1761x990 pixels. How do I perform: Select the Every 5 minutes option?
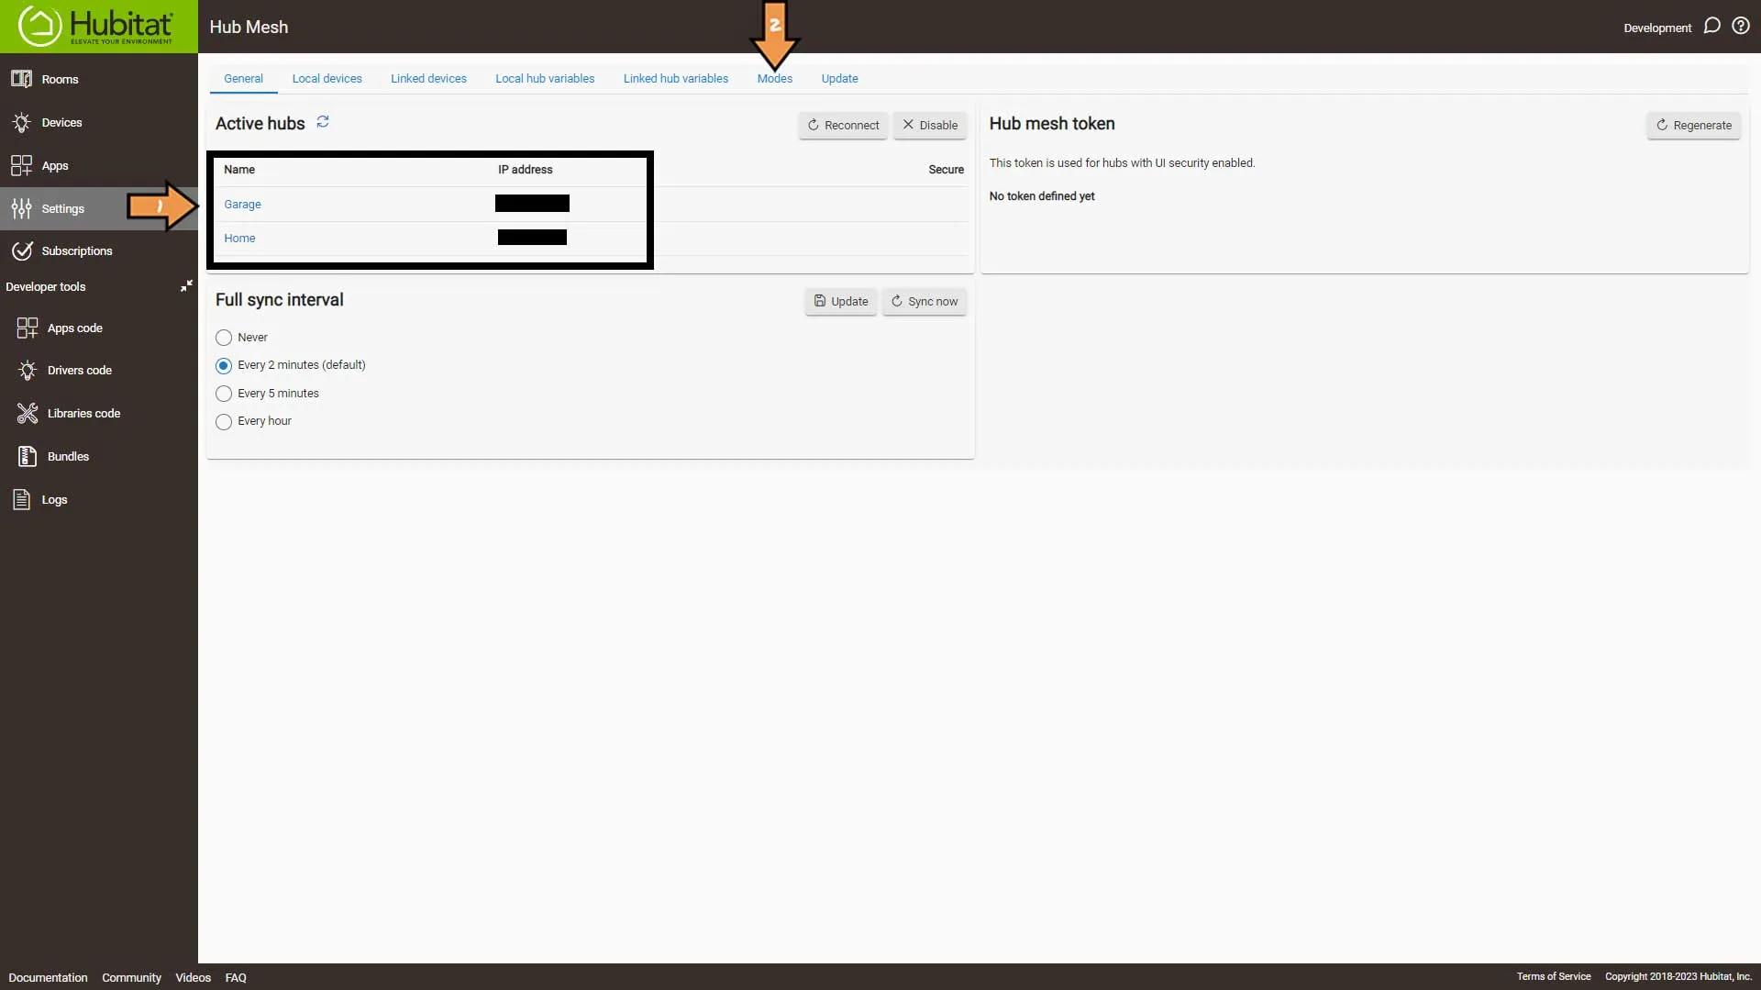224,394
